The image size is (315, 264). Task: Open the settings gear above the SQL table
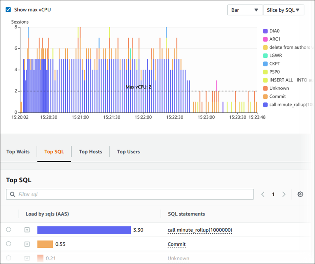(x=300, y=194)
